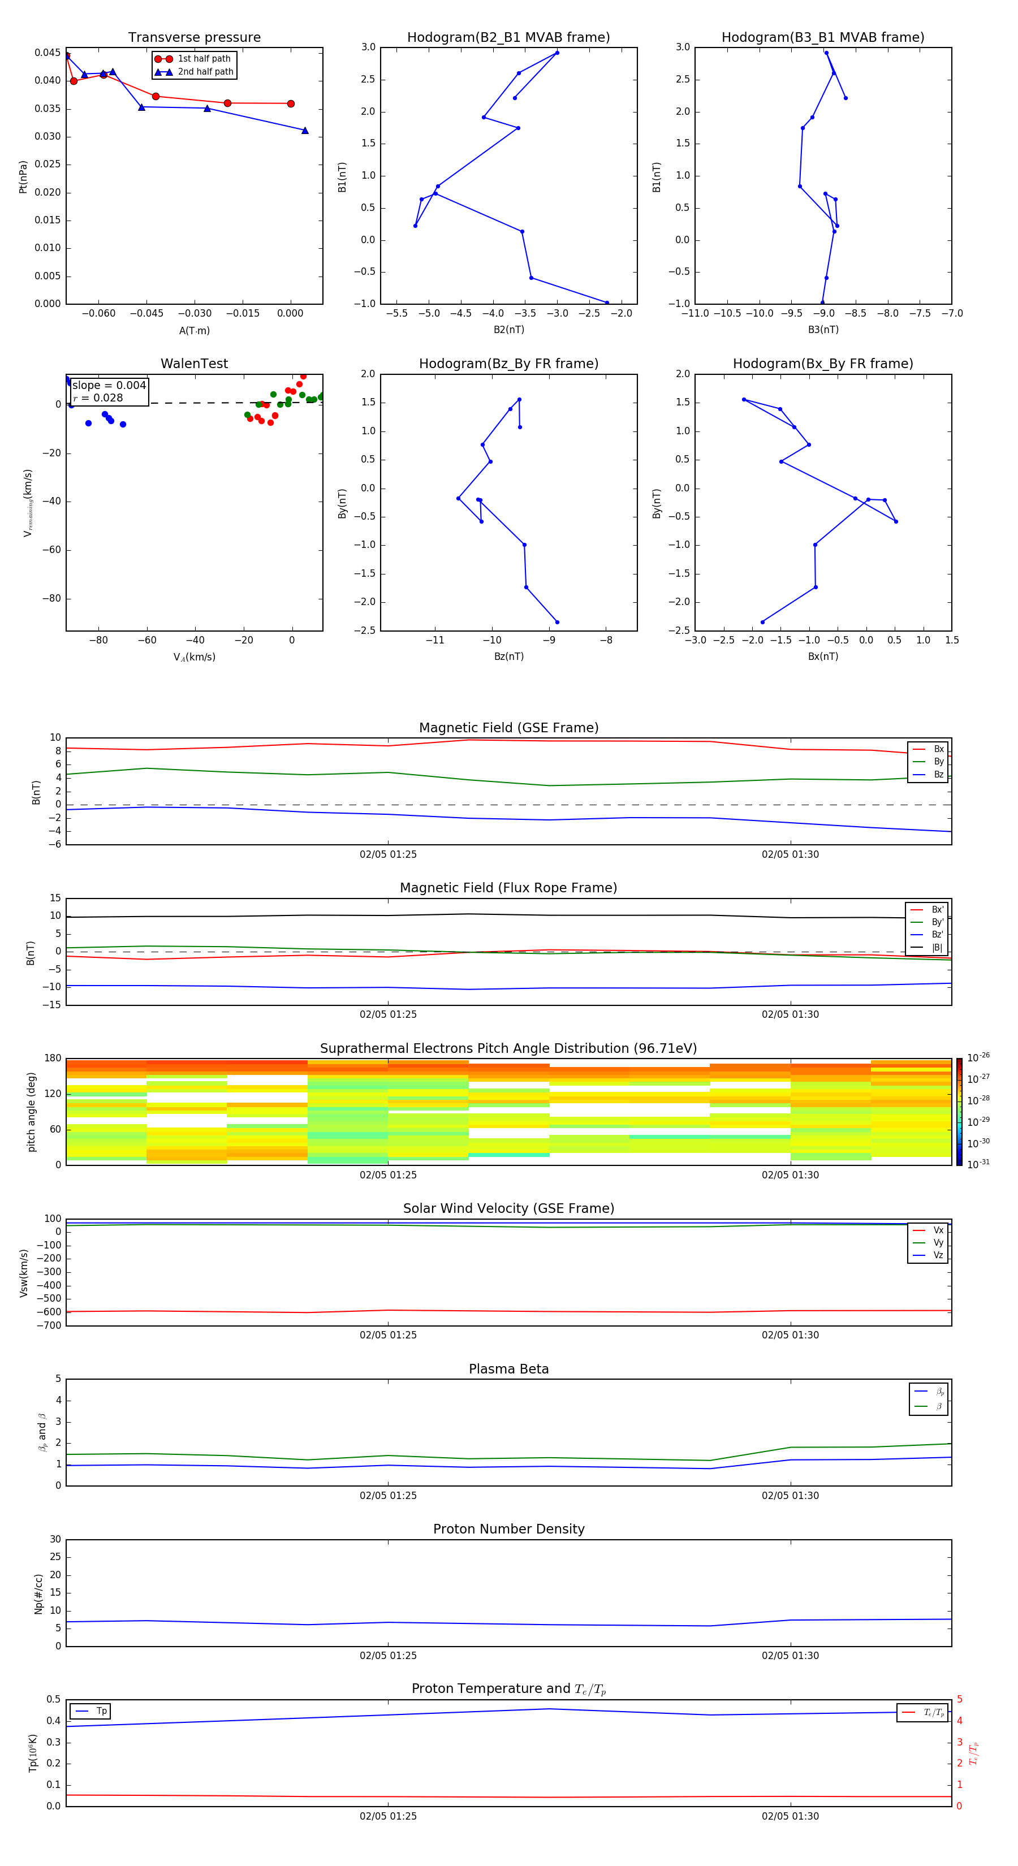Click the pitch angle color scale bar
Viewport: 1018px width, 1866px height.
959,1112
